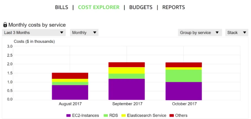Open the REPORTS tab

click(x=174, y=7)
